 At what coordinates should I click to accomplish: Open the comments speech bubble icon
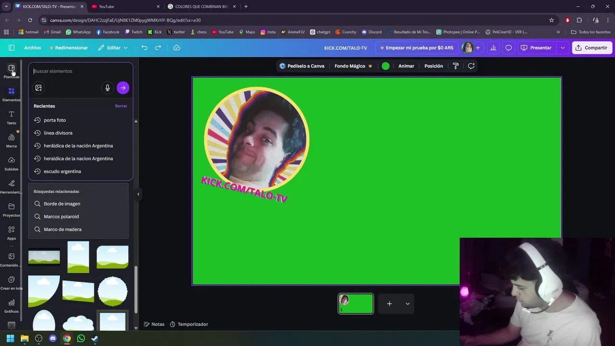(x=509, y=48)
